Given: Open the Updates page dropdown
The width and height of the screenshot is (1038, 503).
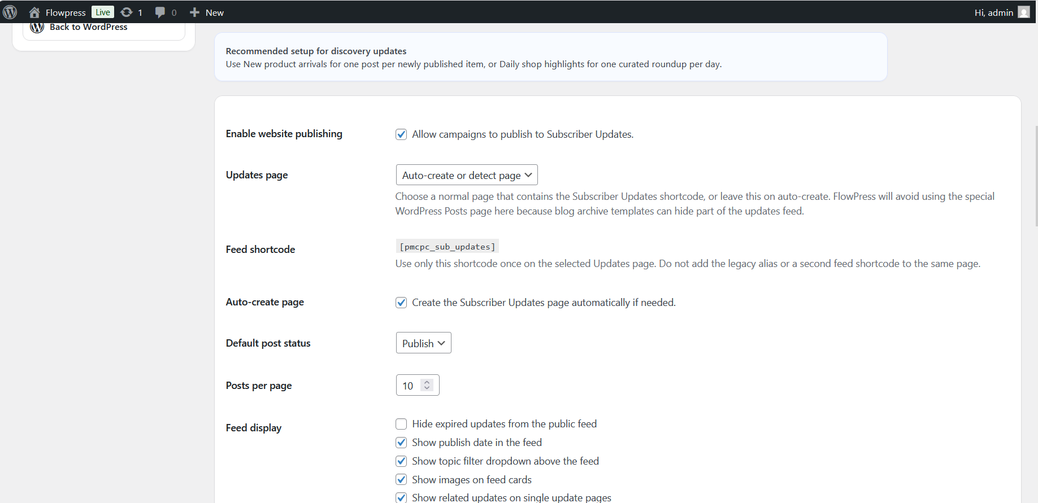Looking at the screenshot, I should tap(467, 175).
